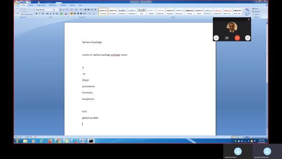Apply the Quote style

(199, 11)
